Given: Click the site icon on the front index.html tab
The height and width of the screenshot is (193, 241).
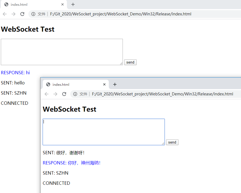Looking at the screenshot, I should pos(48,84).
